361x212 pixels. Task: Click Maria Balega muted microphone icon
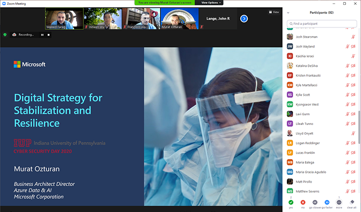[x=348, y=162]
